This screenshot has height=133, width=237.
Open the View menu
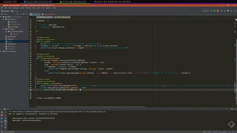10,8
